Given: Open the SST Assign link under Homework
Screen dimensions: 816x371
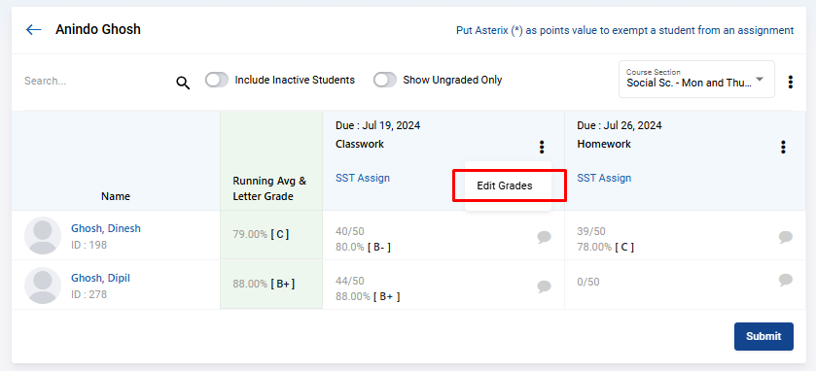Looking at the screenshot, I should [x=604, y=178].
